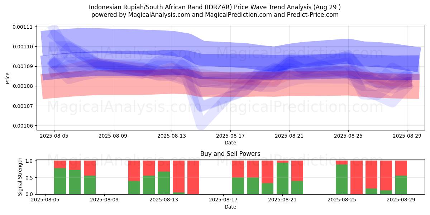The image size is (430, 215).
Task: Click the Price axis label
Action: pyautogui.click(x=8, y=78)
